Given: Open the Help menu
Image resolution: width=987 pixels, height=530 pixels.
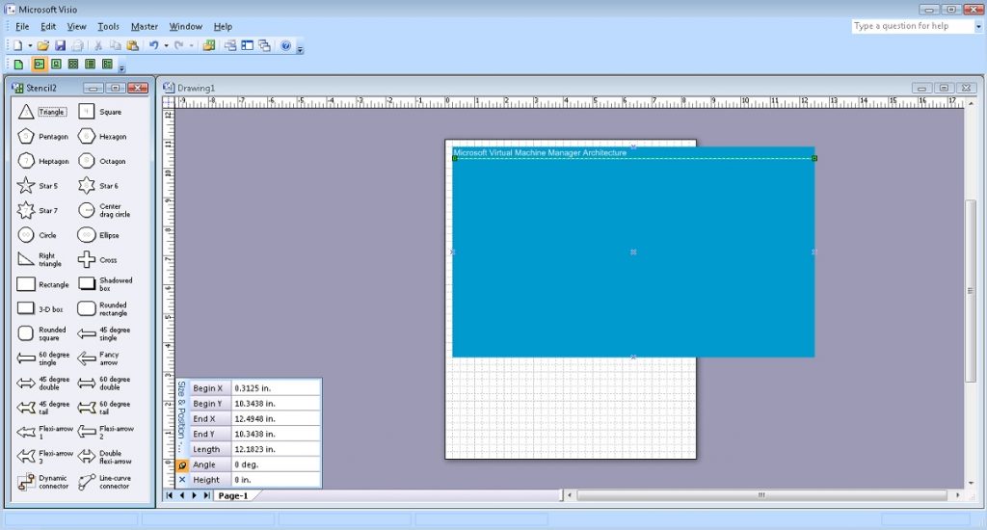Looking at the screenshot, I should pos(223,26).
